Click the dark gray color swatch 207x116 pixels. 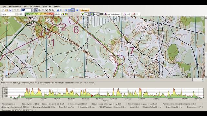click(x=101, y=14)
